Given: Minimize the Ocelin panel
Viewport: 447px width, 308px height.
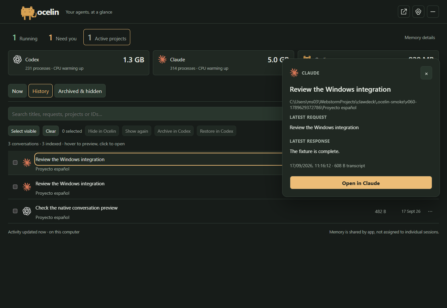Looking at the screenshot, I should pos(433,12).
